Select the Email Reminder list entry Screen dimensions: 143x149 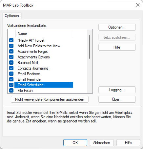pos(30,79)
